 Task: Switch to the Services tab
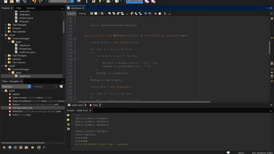tap(30, 8)
